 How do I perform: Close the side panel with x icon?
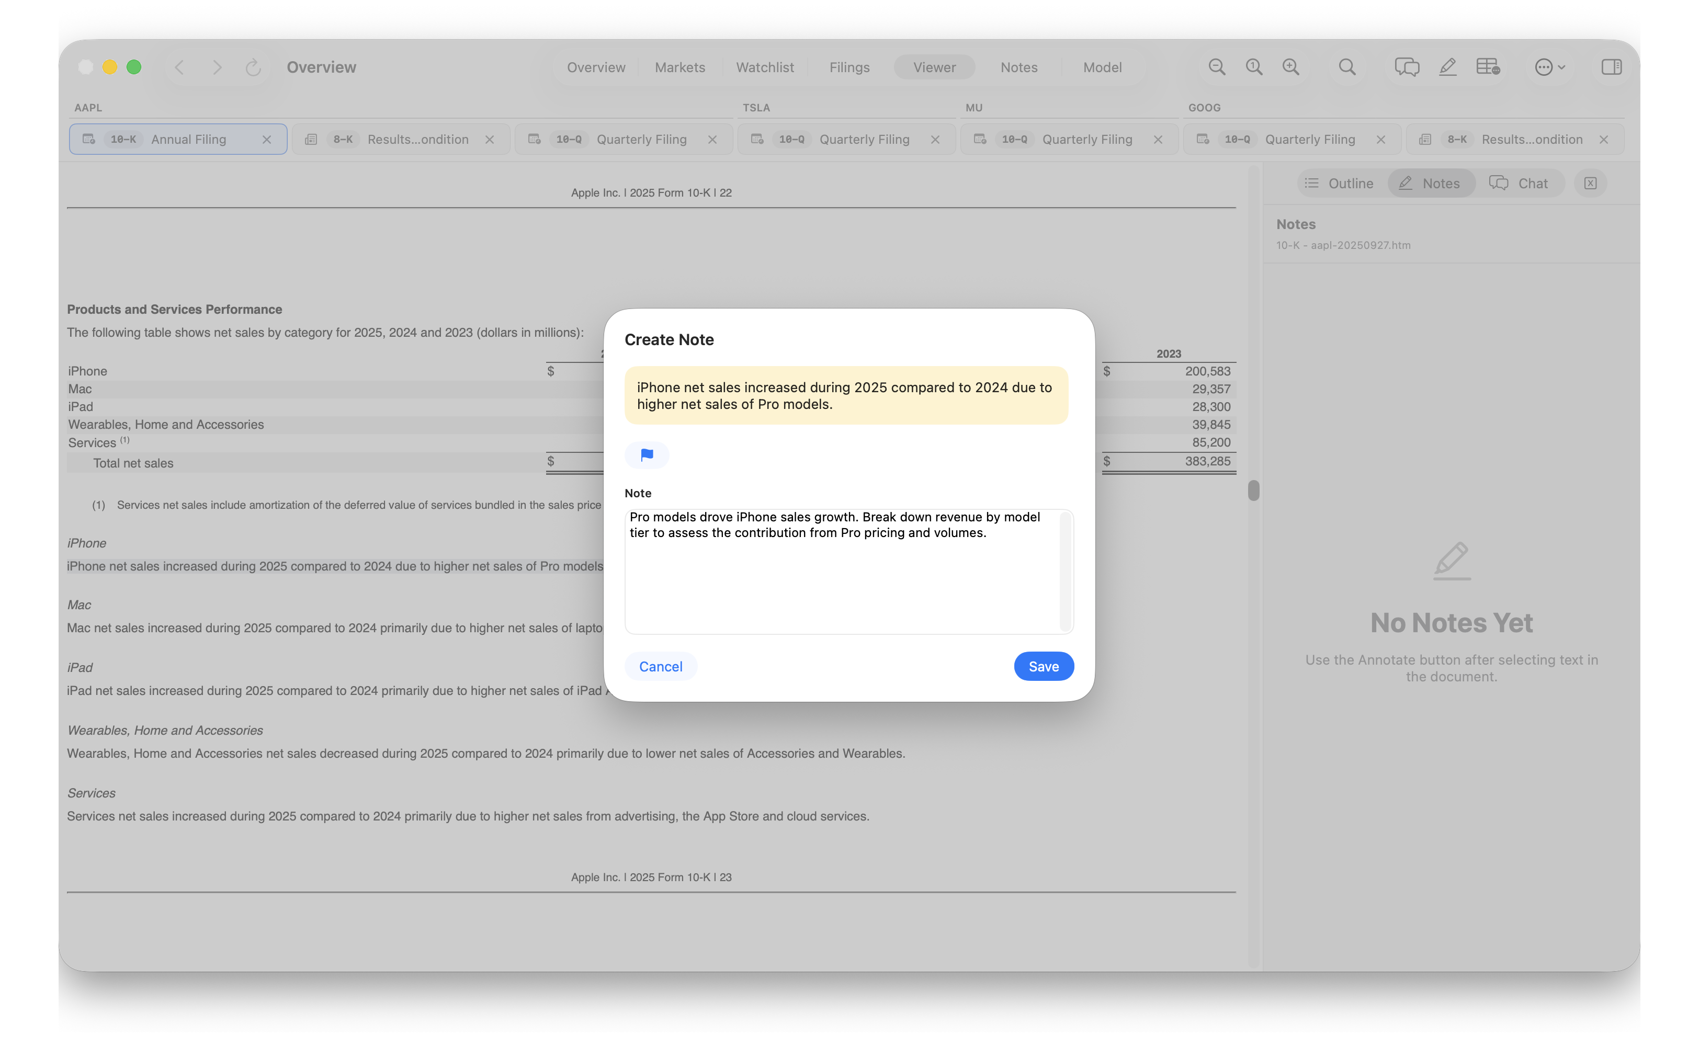click(1590, 183)
